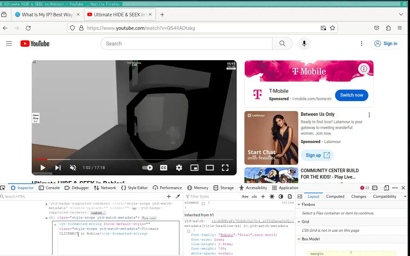Create new node with plus icon
Image resolution: width=410 pixels, height=256 pixels.
click(x=169, y=196)
